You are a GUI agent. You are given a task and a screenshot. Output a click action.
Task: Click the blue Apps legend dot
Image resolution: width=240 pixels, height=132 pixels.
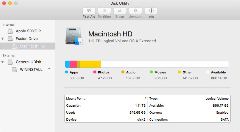(x=66, y=72)
